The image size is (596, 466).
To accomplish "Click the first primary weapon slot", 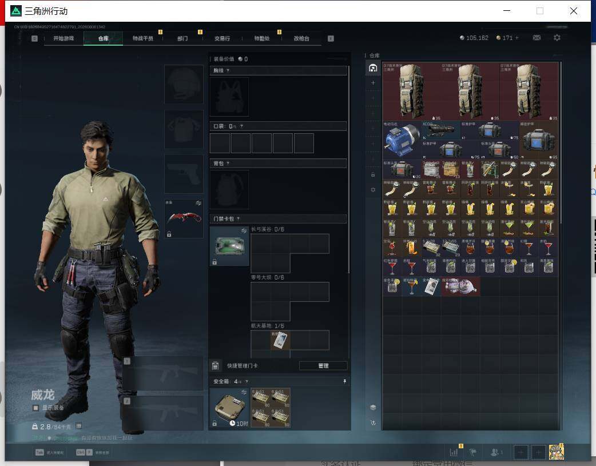I will 162,373.
